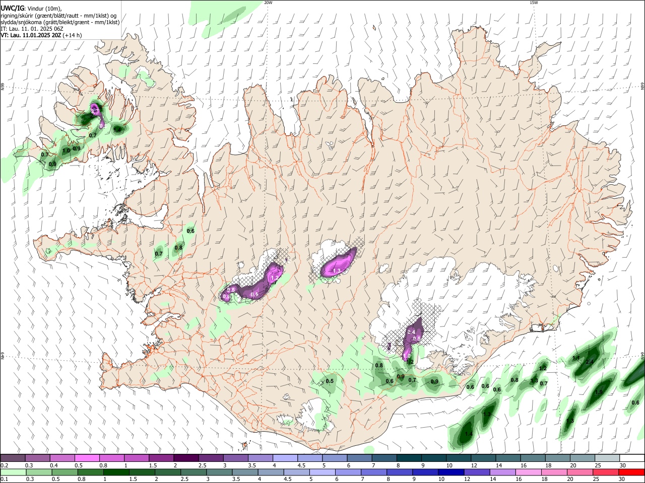Click the 2.4 precipitation value offshore southeast

pyautogui.click(x=590, y=362)
